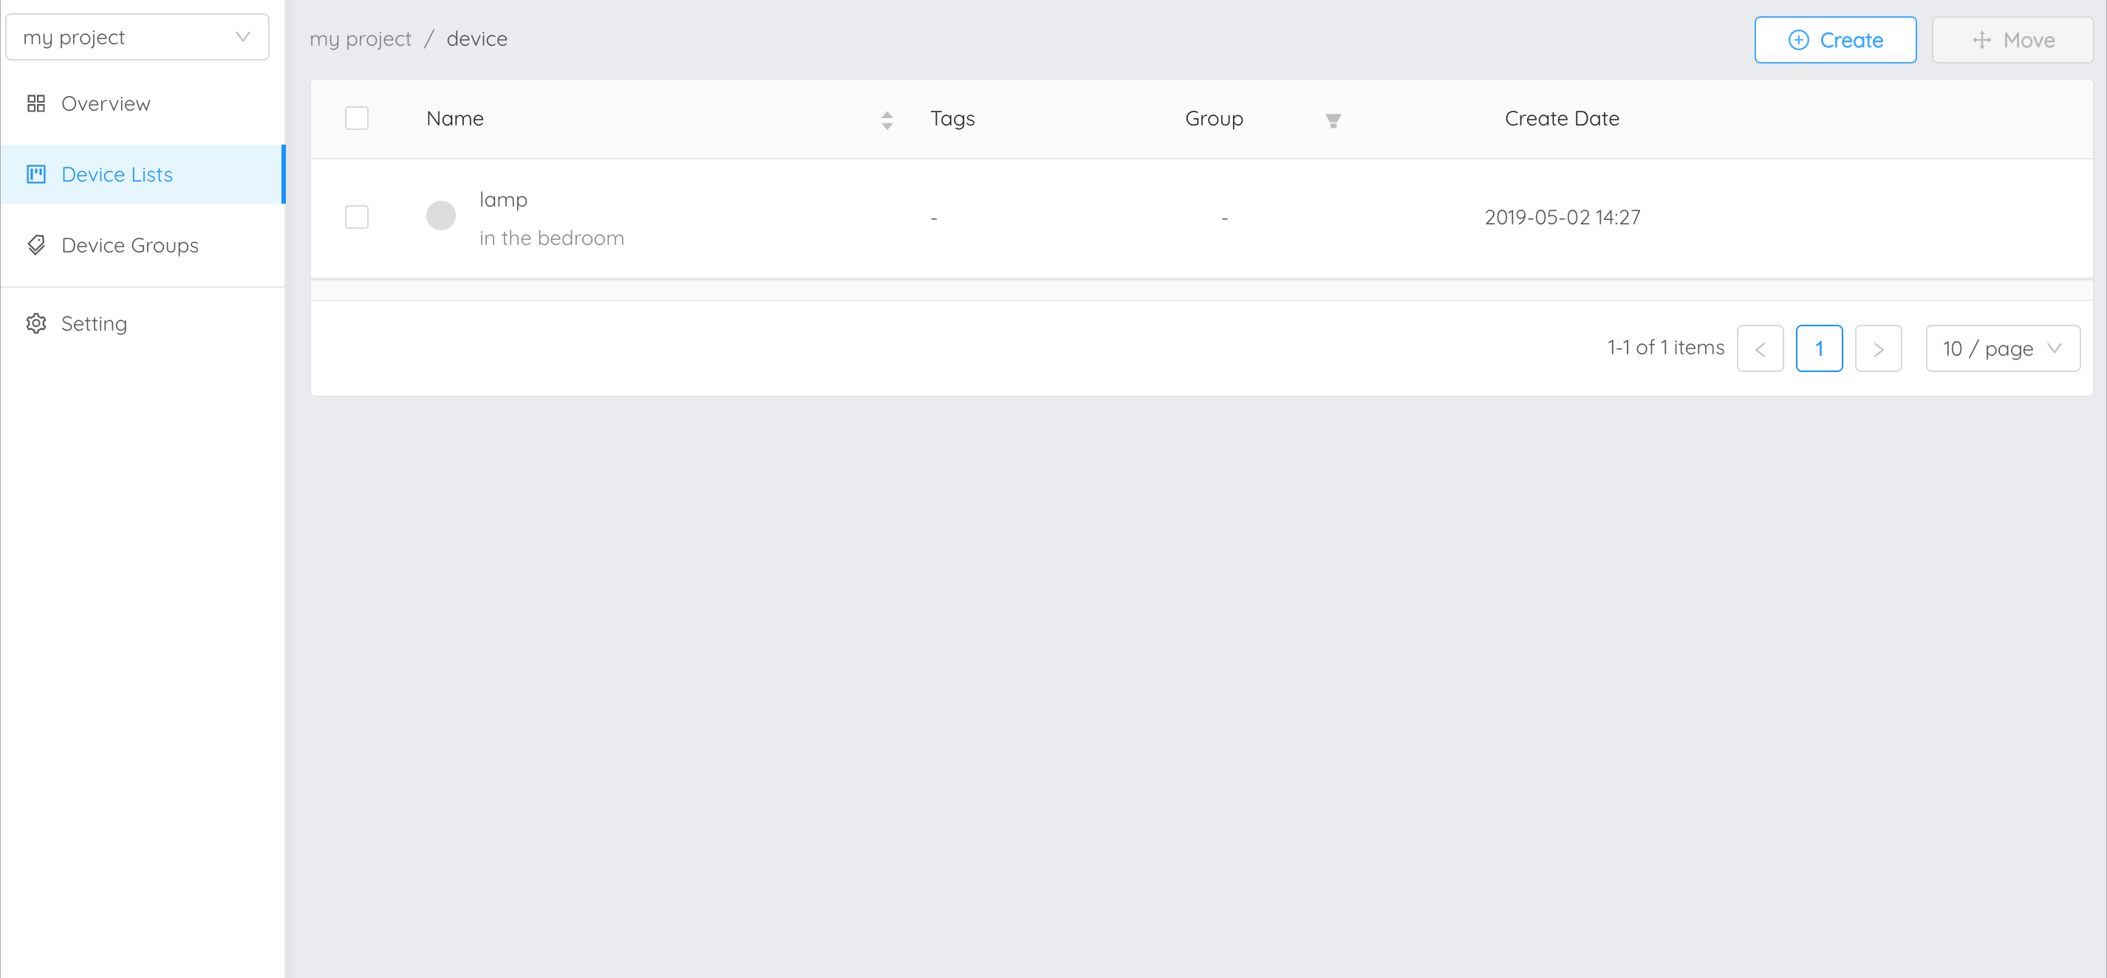Toggle the lamp device status indicator
Screen dimensions: 2107x978
point(441,216)
